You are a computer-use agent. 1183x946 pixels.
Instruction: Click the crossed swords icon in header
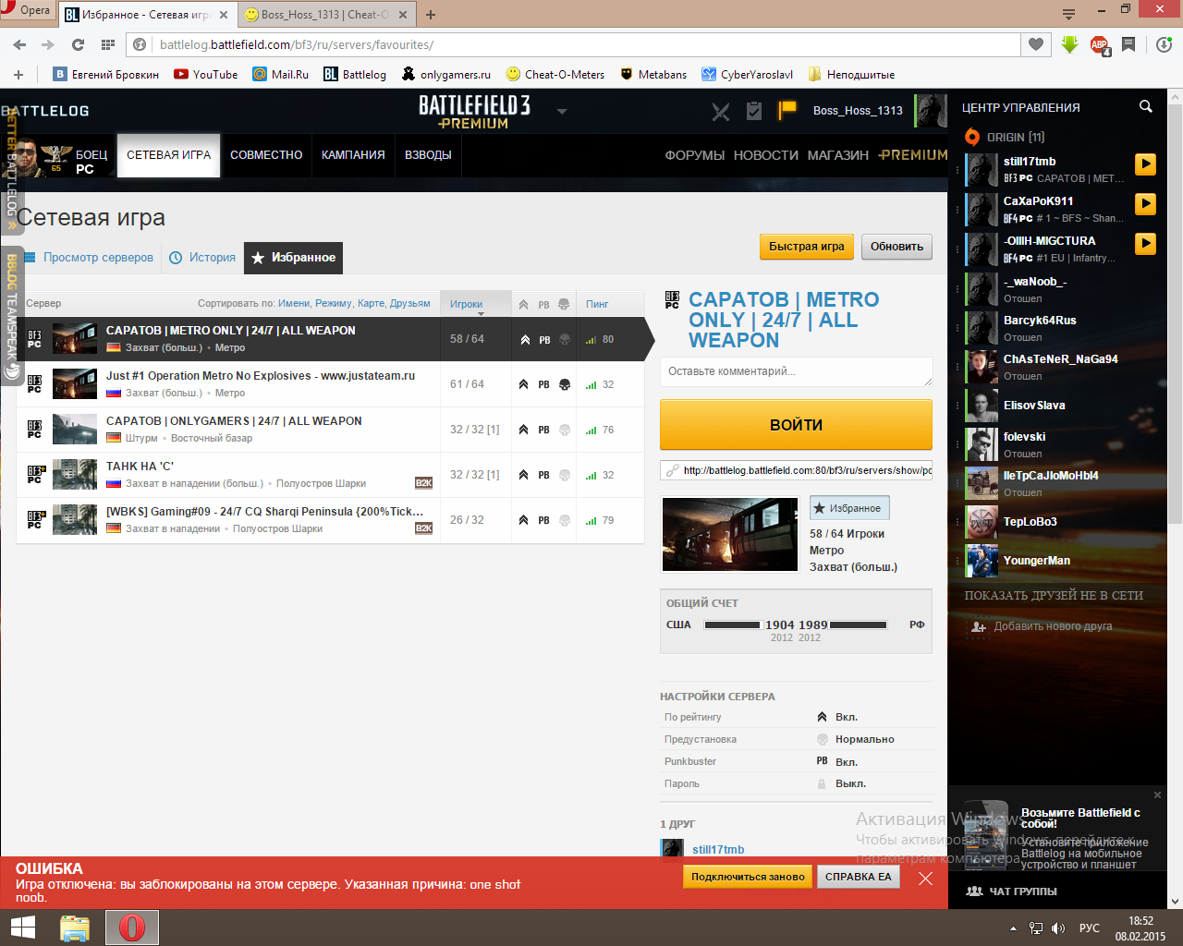point(721,112)
